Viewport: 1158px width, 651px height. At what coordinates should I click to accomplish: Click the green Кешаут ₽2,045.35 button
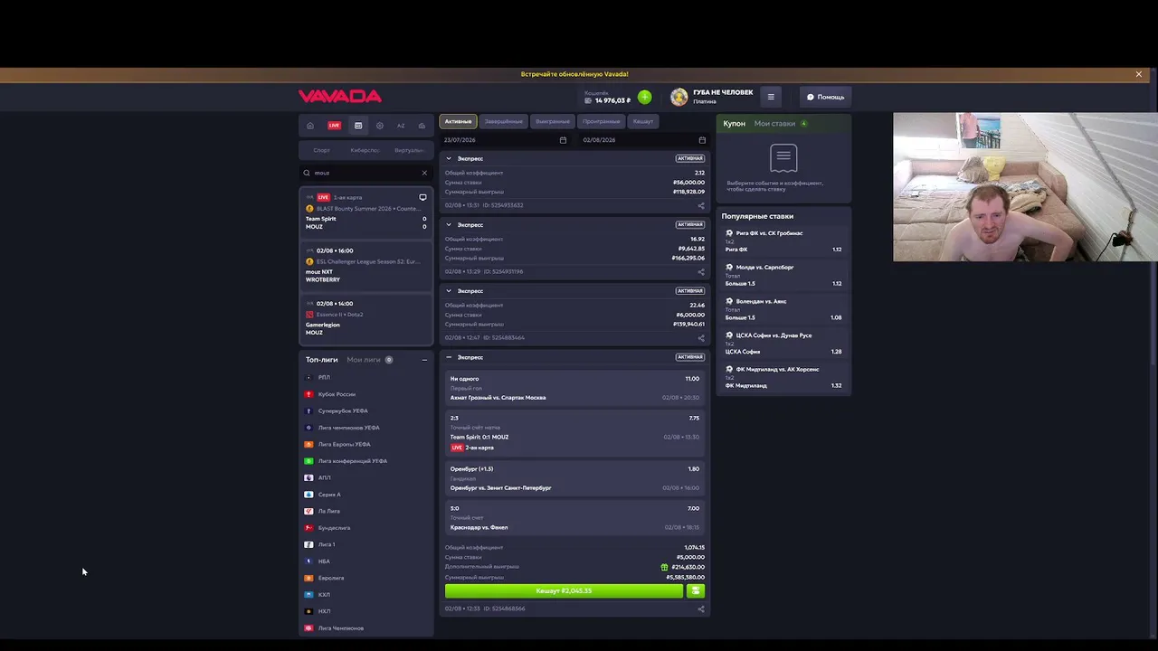(565, 590)
